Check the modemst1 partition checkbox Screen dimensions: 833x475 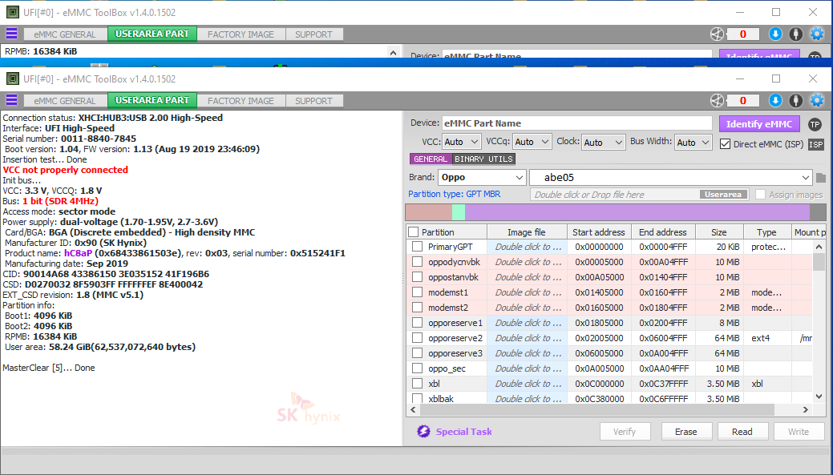pos(417,292)
